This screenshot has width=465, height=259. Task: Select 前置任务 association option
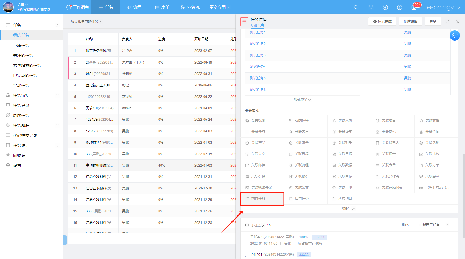coord(262,199)
